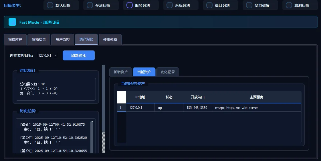The height and width of the screenshot is (161, 321).
Task: Select the 暴力破解 scan type
Action: pos(249,5)
